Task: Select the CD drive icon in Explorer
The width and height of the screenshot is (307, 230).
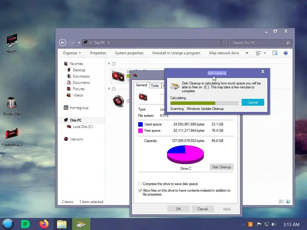Action: (118, 101)
